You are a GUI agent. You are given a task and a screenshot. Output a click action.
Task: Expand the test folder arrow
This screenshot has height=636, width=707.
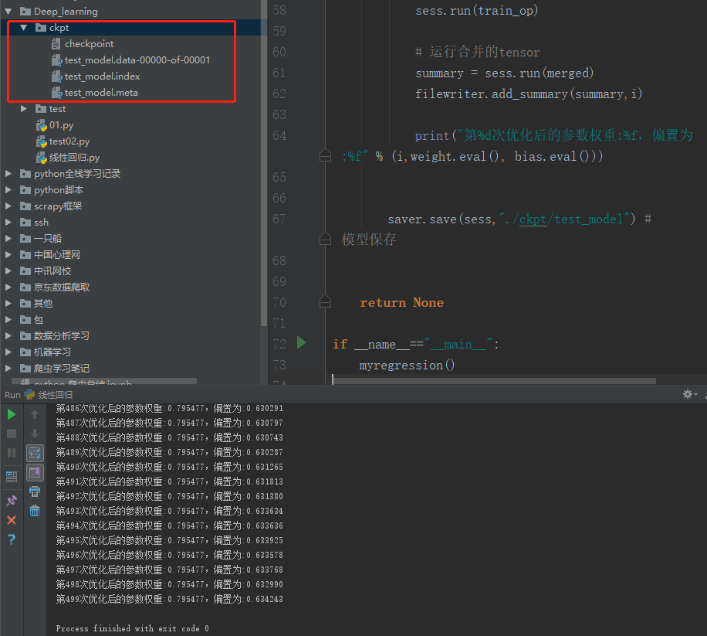coord(23,109)
